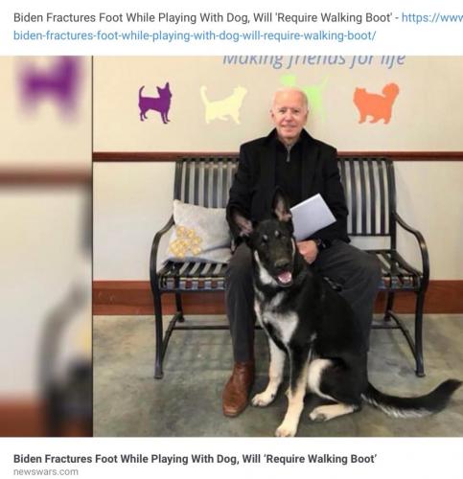Click the white folder the man holds
The width and height of the screenshot is (463, 479).
pyautogui.click(x=313, y=217)
